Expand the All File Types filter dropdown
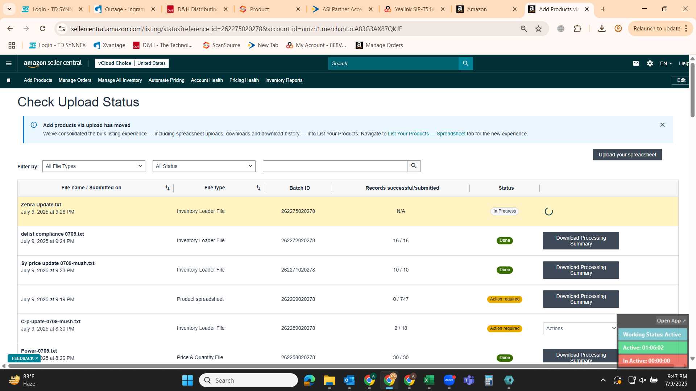 click(94, 166)
